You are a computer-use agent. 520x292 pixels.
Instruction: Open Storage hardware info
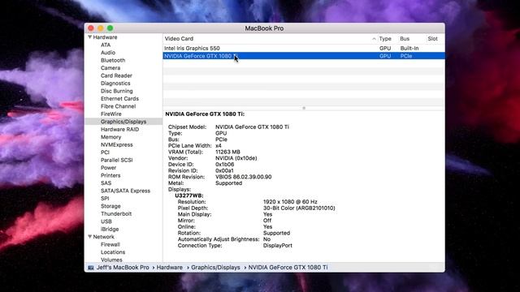coord(110,206)
